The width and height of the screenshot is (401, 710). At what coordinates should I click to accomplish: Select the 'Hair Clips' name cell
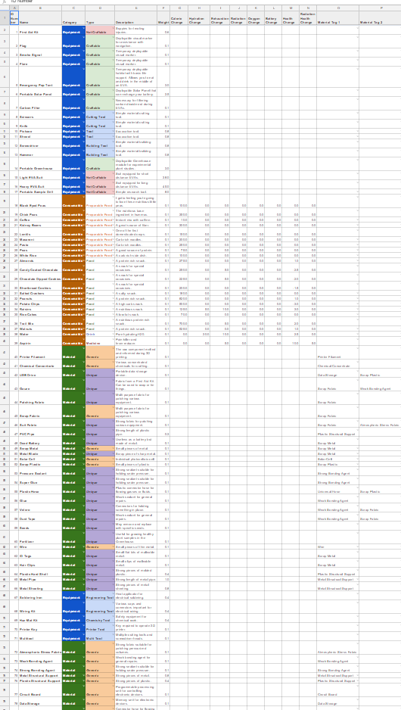tap(39, 564)
